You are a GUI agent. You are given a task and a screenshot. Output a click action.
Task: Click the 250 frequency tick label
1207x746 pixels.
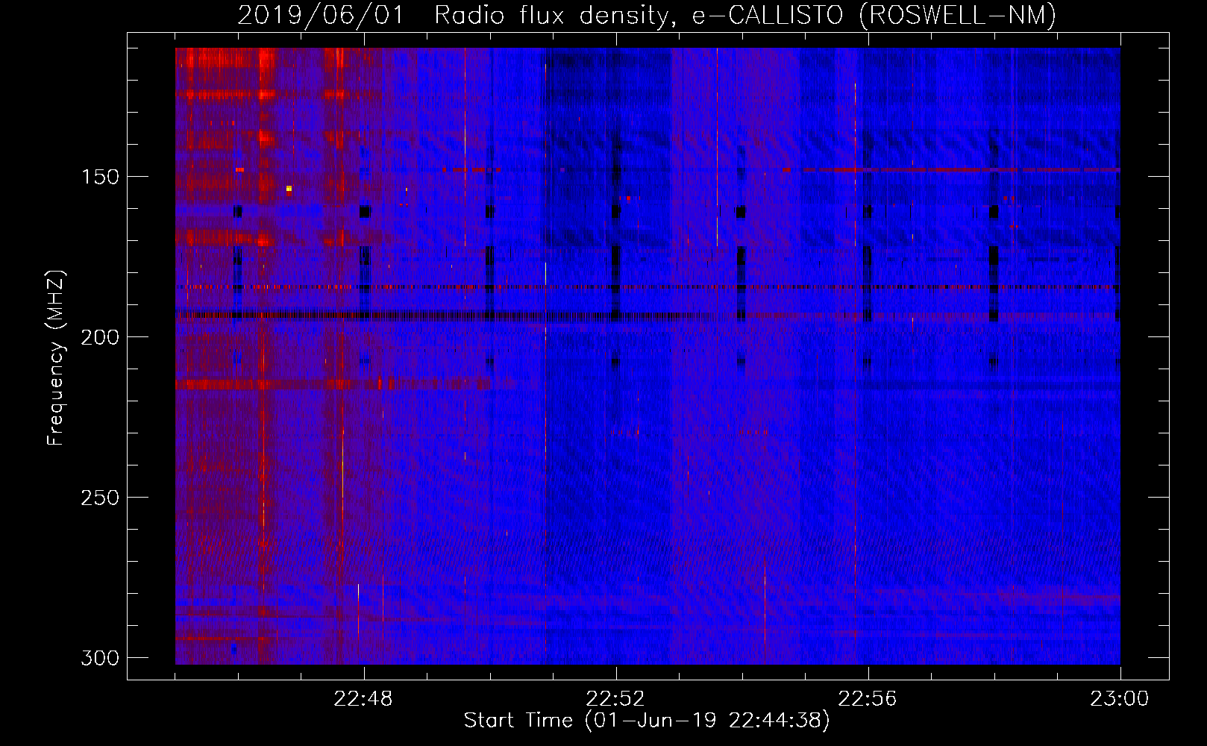click(x=99, y=498)
